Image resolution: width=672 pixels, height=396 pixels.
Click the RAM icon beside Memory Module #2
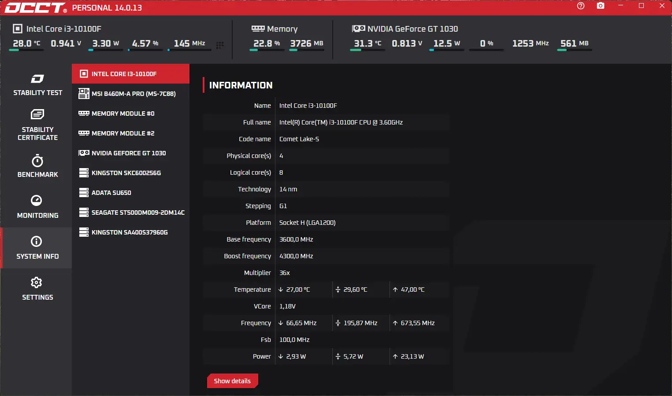(84, 133)
